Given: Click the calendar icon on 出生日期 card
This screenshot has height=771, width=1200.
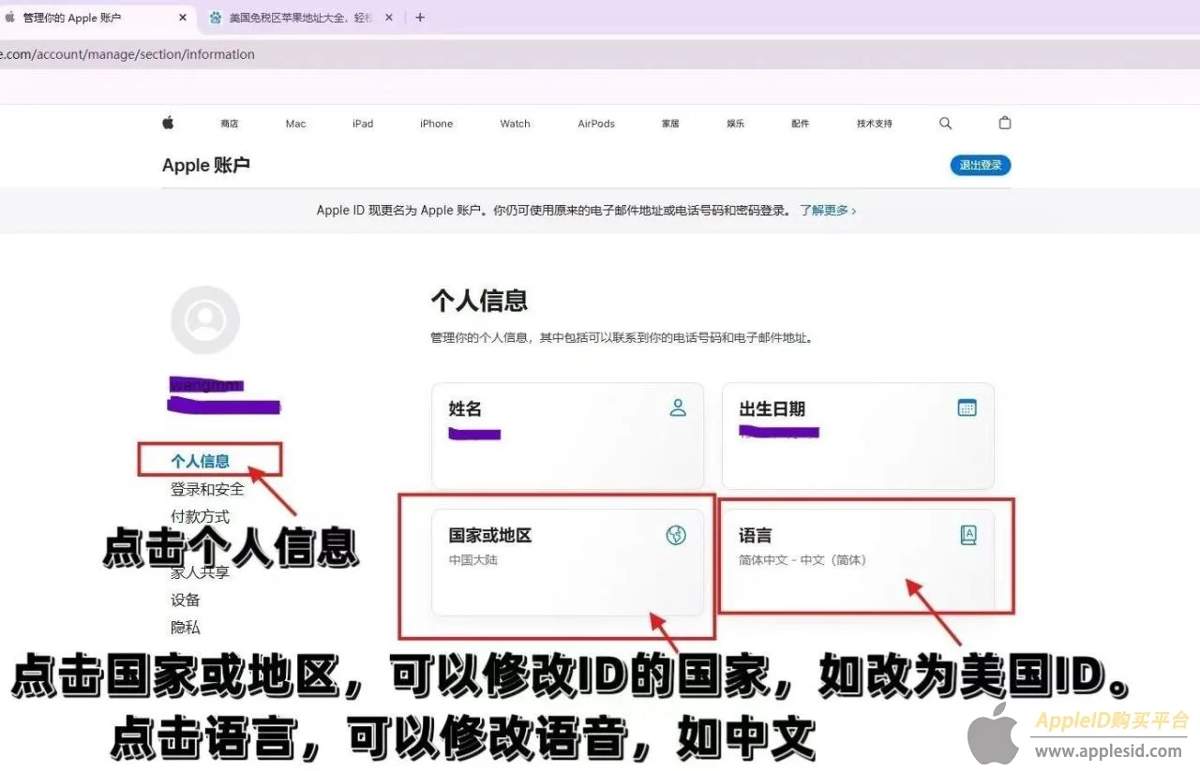Looking at the screenshot, I should (x=967, y=408).
